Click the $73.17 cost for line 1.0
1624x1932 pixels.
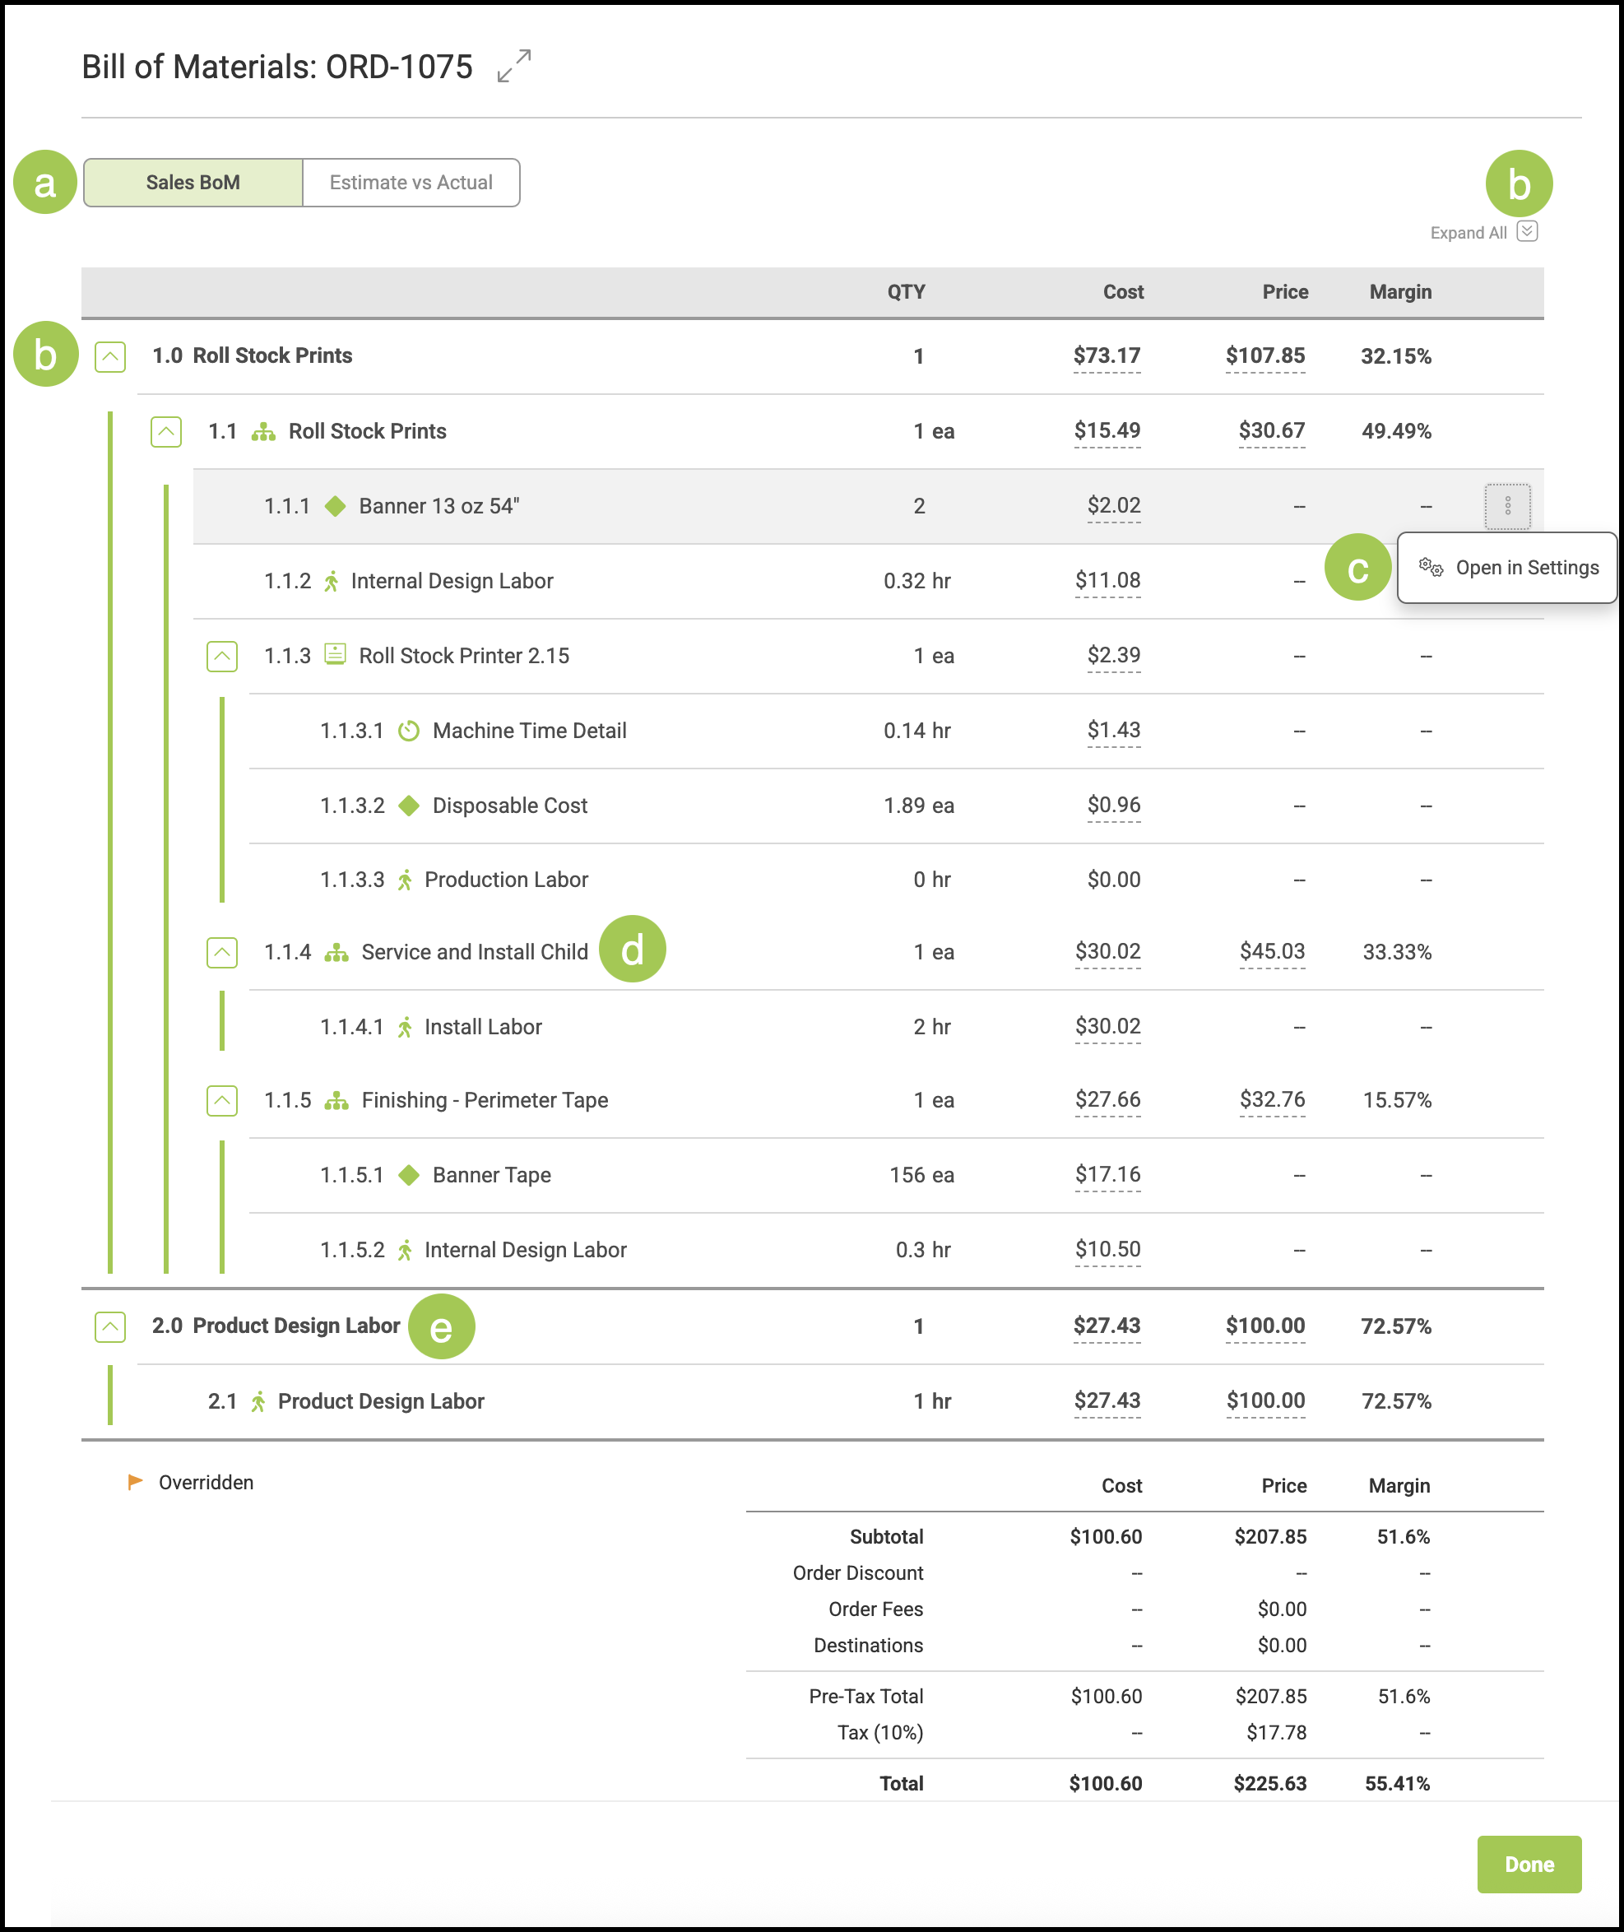[1106, 355]
